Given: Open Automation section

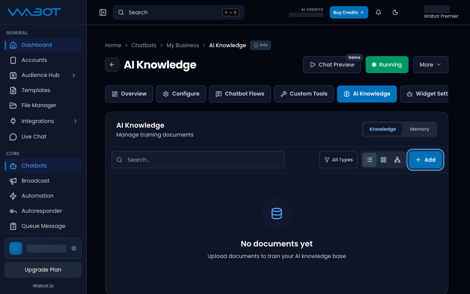Looking at the screenshot, I should pyautogui.click(x=43, y=196).
